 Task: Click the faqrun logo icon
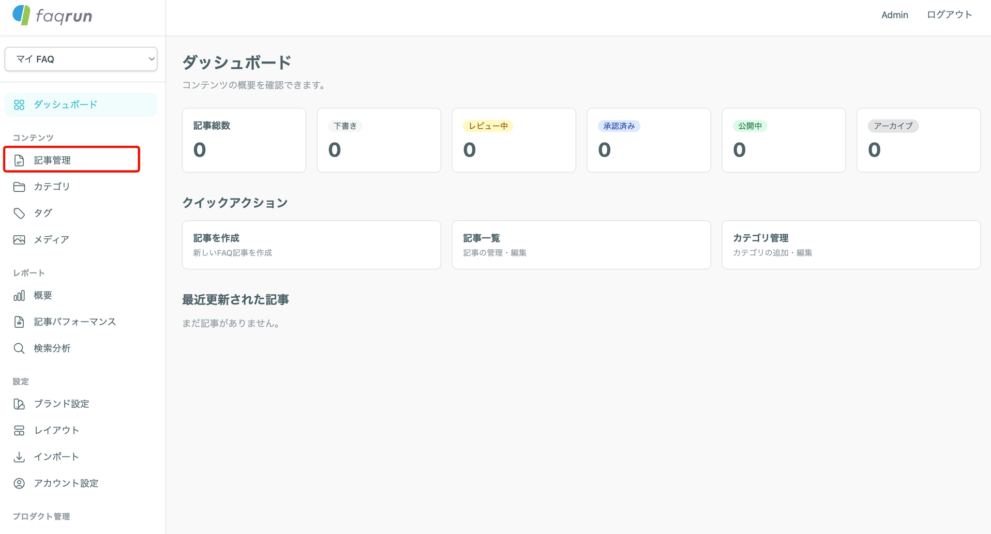[21, 15]
